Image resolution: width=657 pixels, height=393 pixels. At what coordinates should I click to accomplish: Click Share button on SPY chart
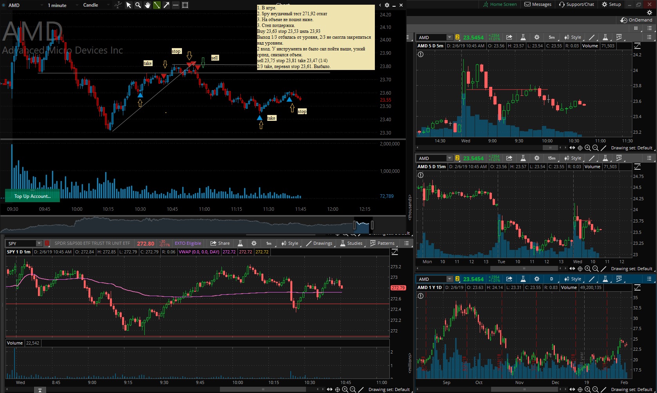[x=220, y=243]
